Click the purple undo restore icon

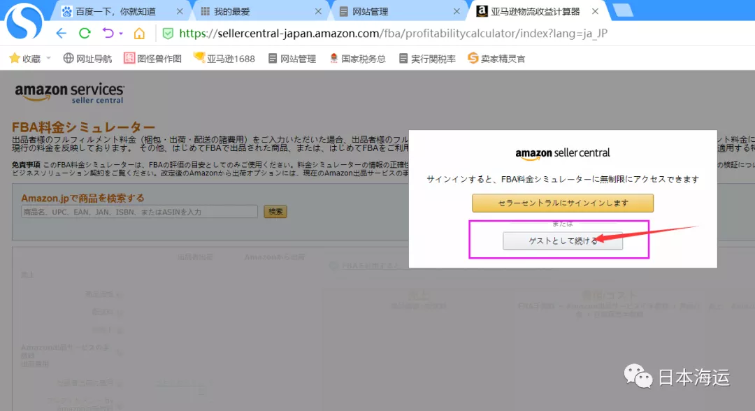click(108, 34)
